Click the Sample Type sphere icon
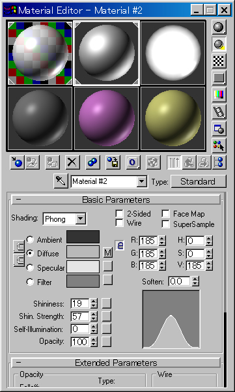The width and height of the screenshot is (235, 392). tap(219, 27)
